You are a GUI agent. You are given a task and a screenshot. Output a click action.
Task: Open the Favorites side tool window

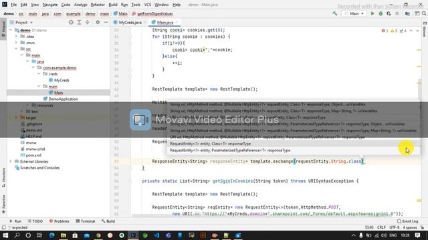(3, 204)
